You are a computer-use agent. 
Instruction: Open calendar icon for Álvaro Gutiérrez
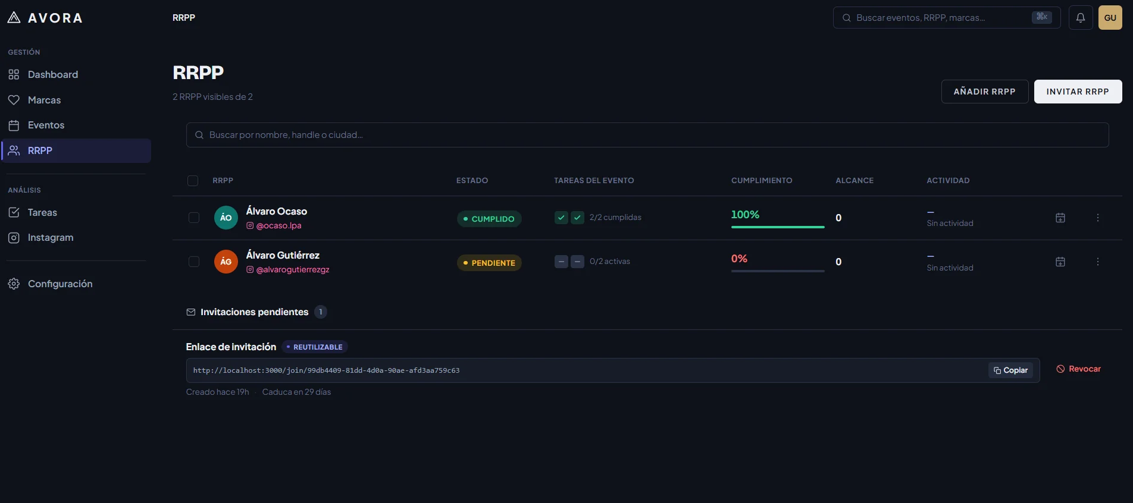point(1060,262)
